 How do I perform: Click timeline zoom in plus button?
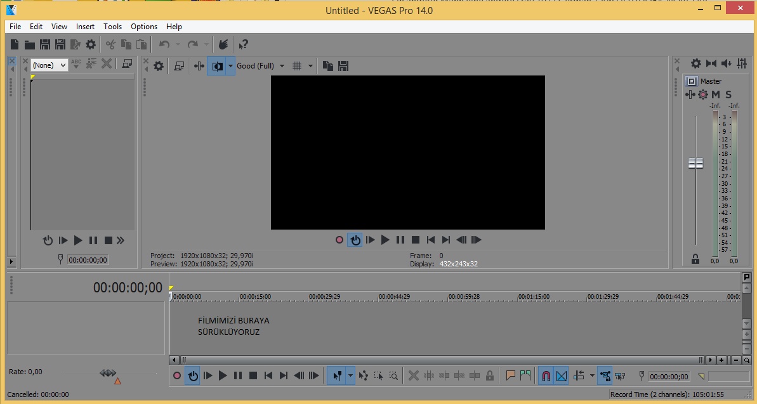tap(721, 360)
